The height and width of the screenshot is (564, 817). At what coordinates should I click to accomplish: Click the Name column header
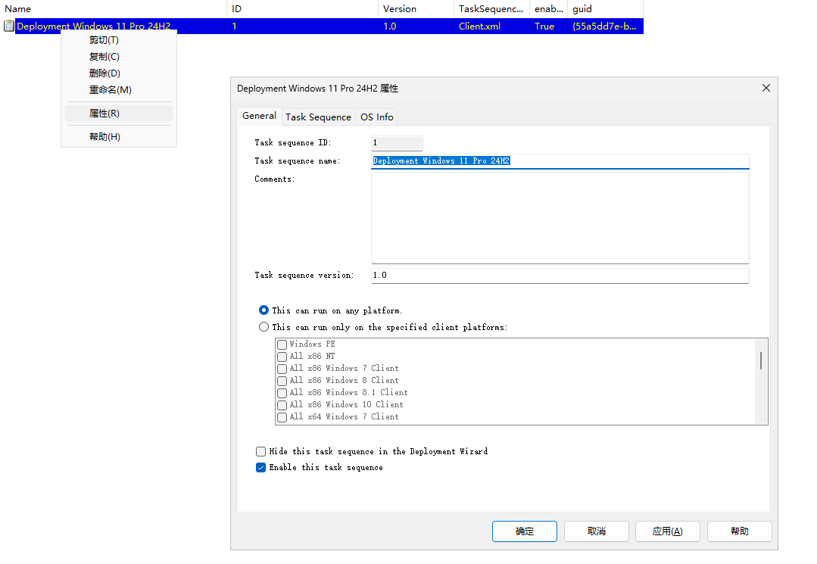[x=17, y=8]
